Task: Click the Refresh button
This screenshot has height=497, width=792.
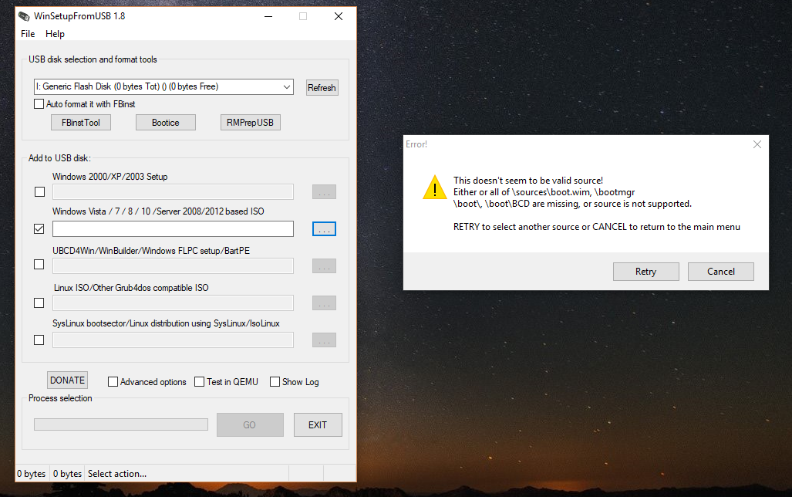Action: pos(322,87)
